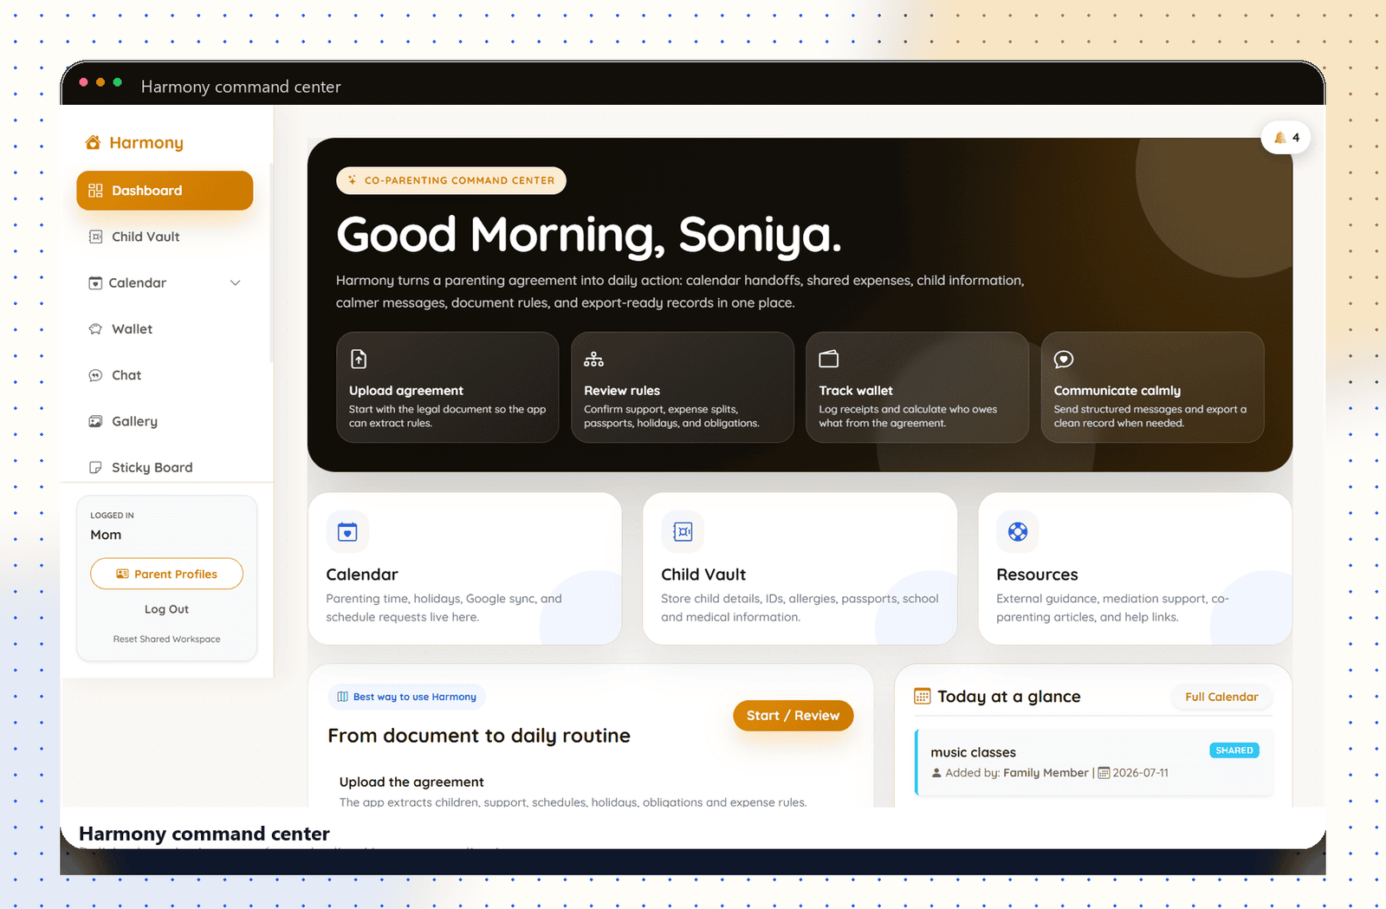
Task: Click the ID card icon on Parent Profiles
Action: [123, 575]
